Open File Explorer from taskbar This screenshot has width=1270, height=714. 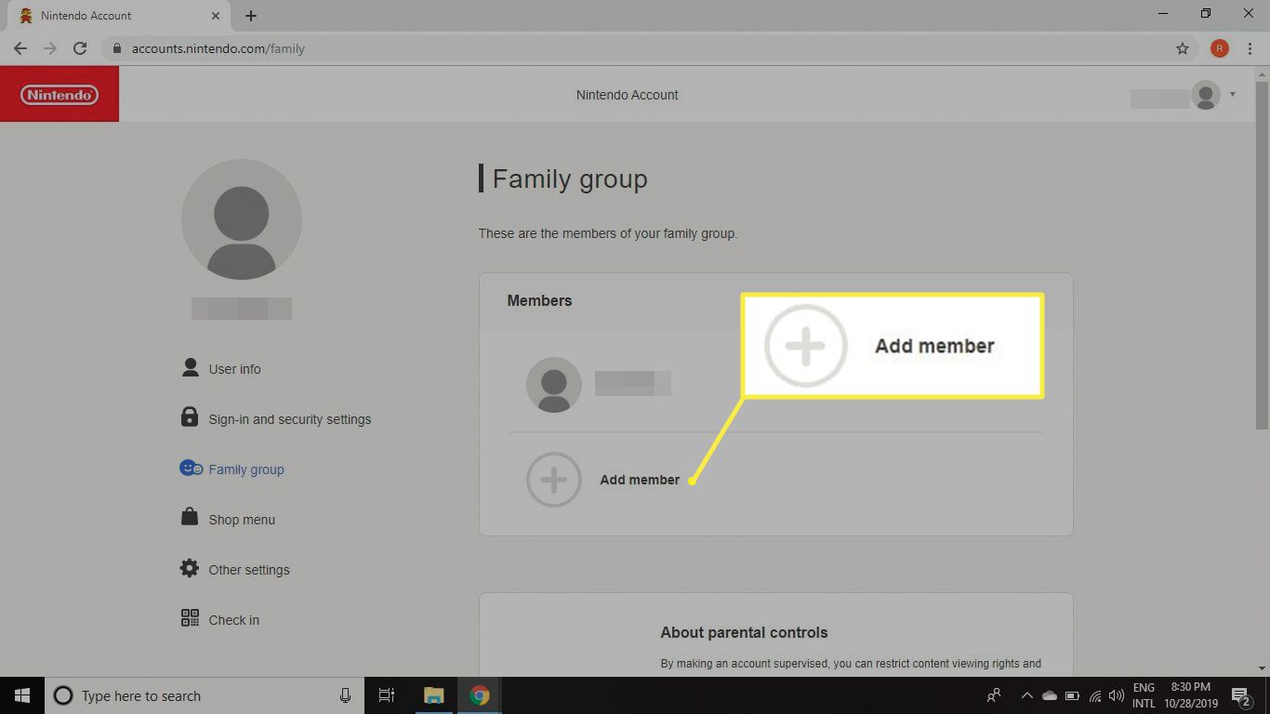pos(433,695)
